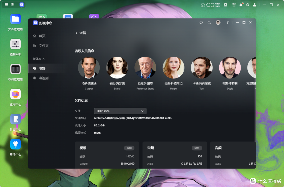Click the CPU usage monitor icon

coord(203,5)
